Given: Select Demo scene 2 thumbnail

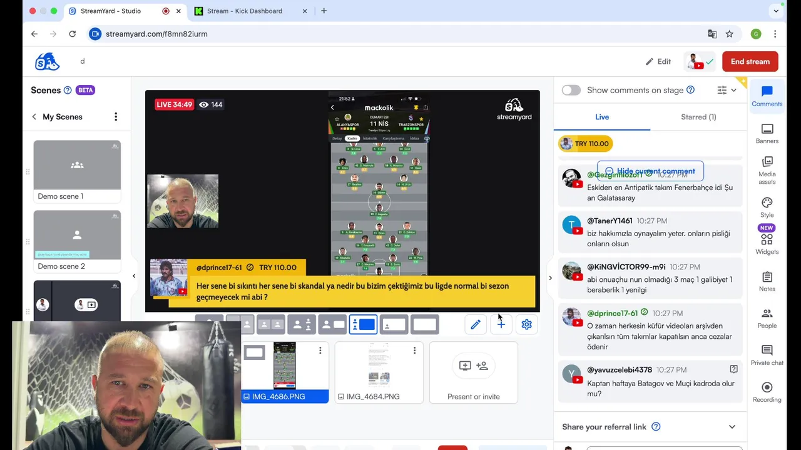Looking at the screenshot, I should point(77,241).
